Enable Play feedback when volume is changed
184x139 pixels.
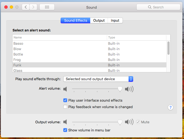[65, 107]
